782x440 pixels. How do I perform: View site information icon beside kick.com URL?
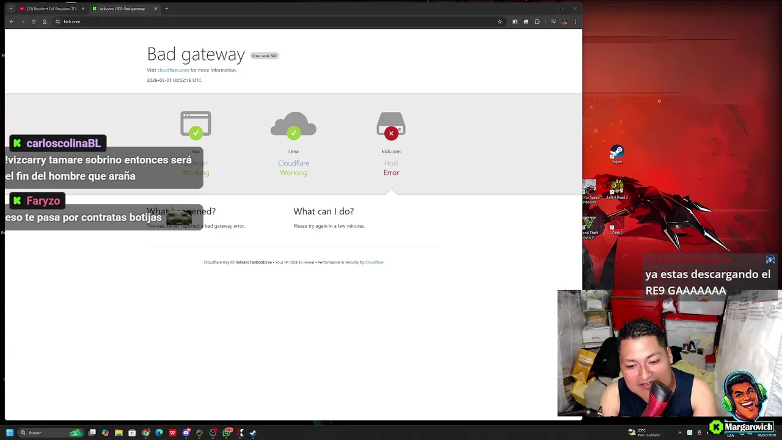[57, 21]
